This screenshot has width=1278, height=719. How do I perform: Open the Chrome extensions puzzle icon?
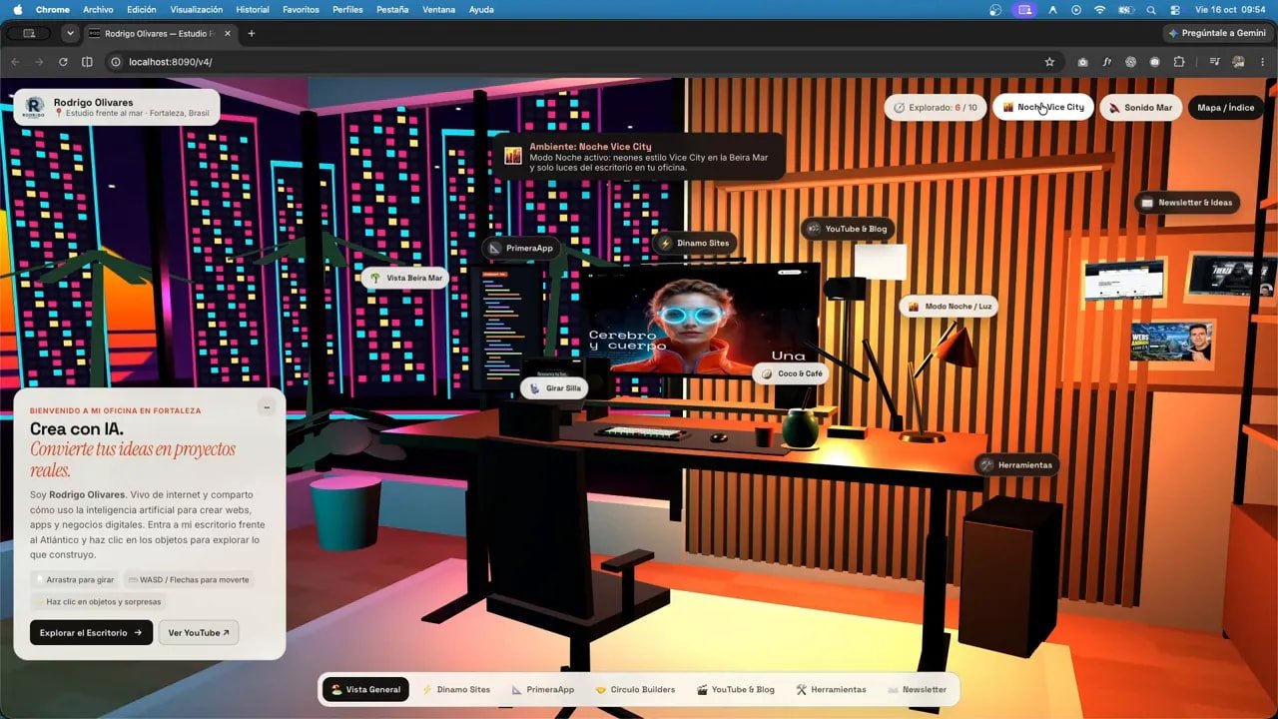click(1179, 62)
